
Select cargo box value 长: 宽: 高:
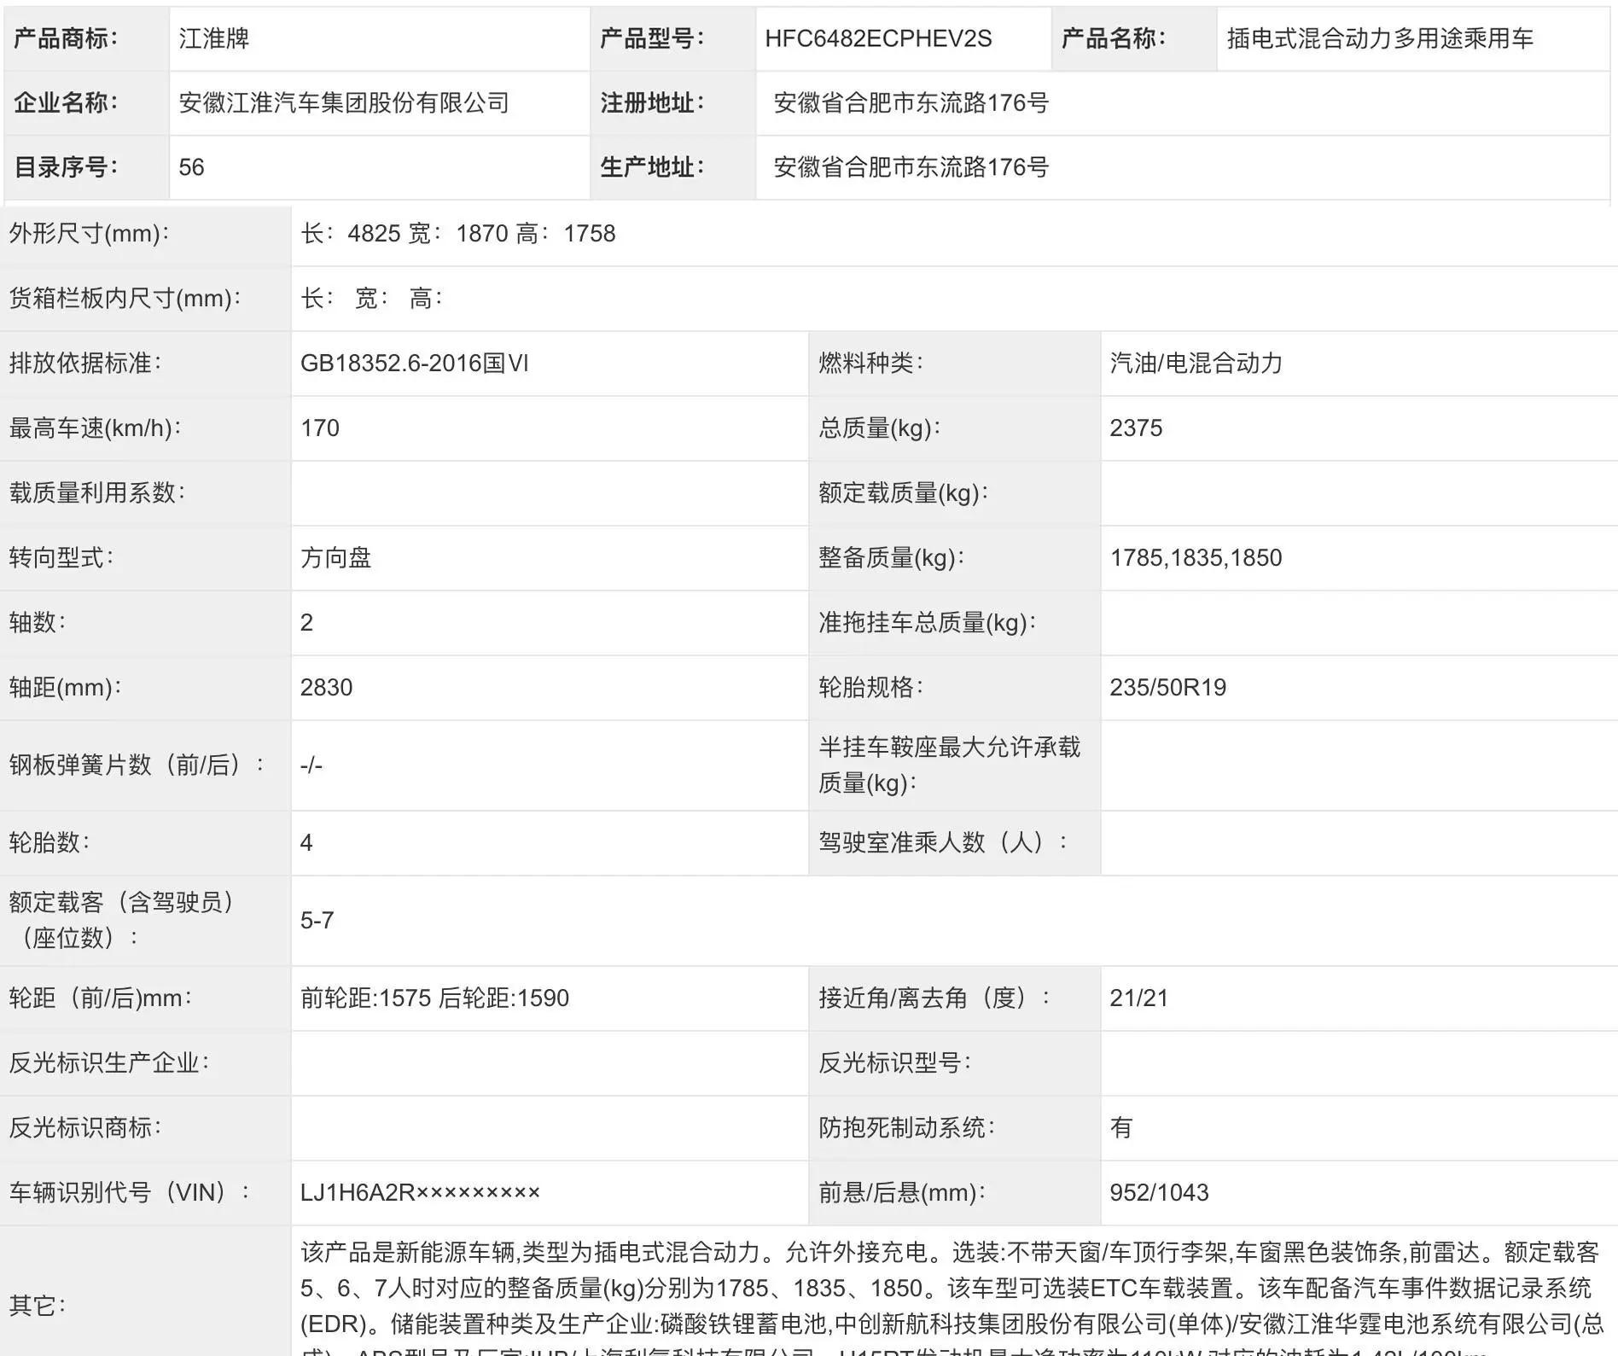[x=371, y=299]
